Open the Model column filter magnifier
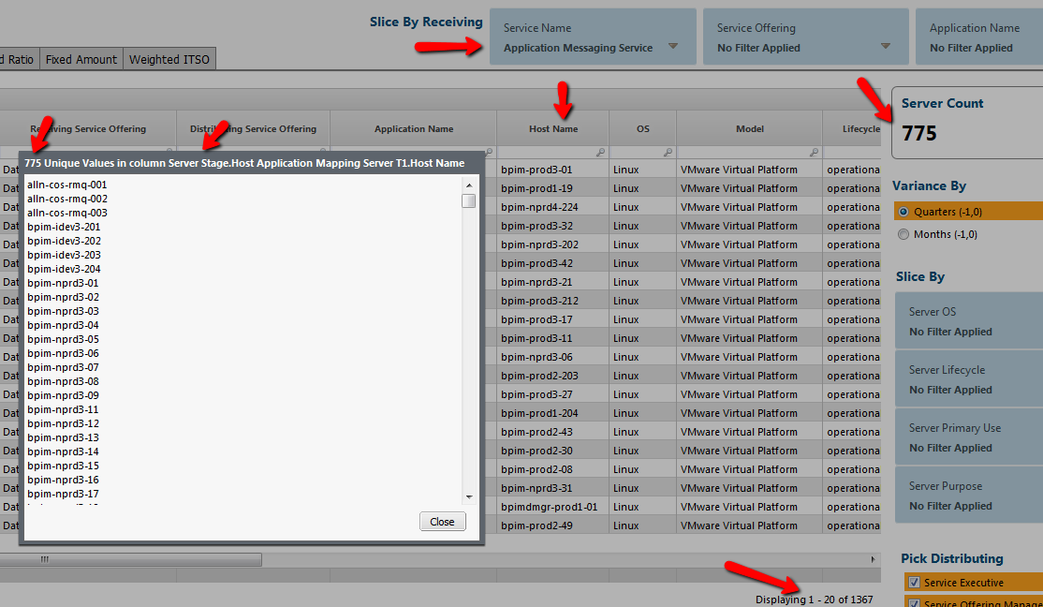Image resolution: width=1043 pixels, height=607 pixels. coord(814,151)
